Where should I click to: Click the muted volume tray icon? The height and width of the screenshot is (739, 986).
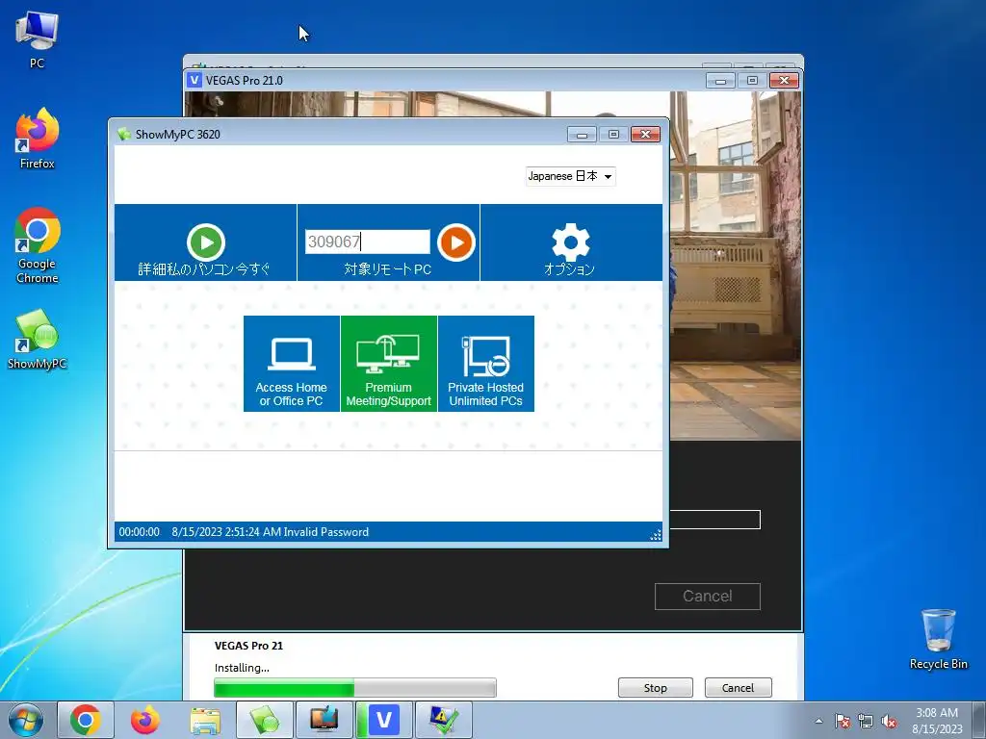coord(889,721)
